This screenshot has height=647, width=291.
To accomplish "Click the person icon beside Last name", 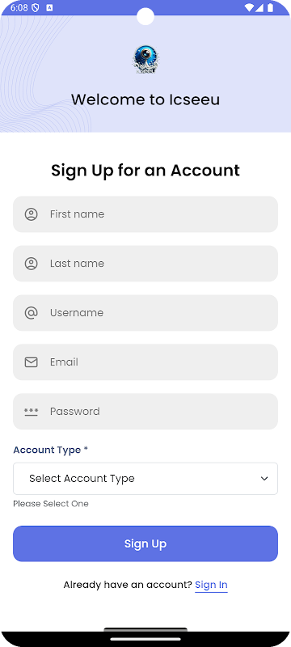I will point(31,264).
